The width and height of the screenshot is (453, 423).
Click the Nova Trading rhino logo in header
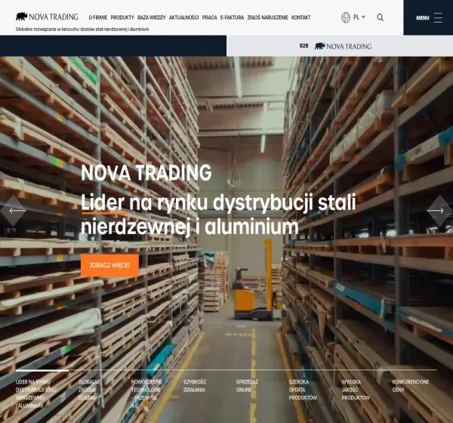coord(47,17)
